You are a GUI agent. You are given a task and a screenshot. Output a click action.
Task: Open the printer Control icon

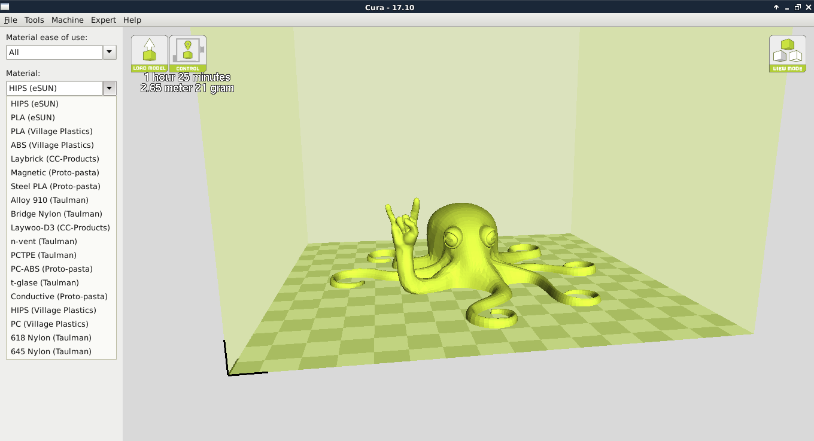pos(187,53)
